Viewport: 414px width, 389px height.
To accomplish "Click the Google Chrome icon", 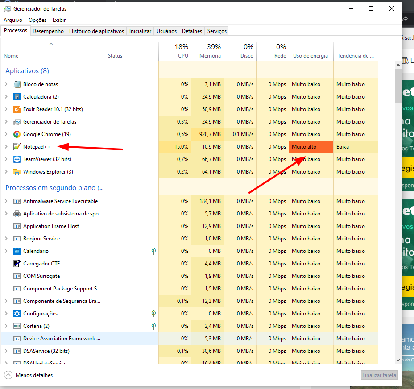I will 17,134.
